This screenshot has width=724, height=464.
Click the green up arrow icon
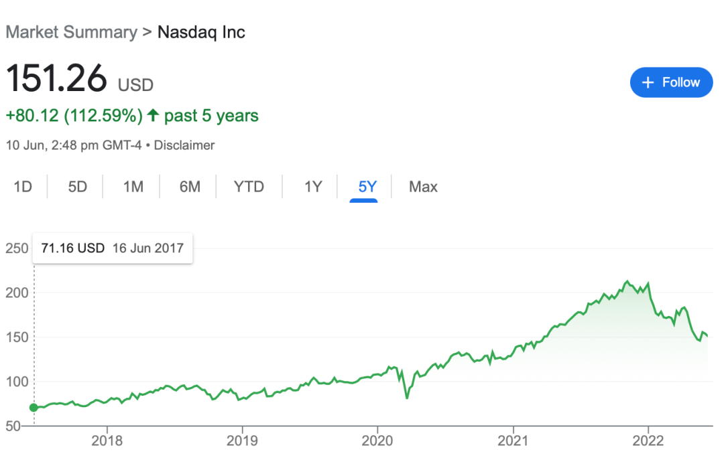pos(153,115)
